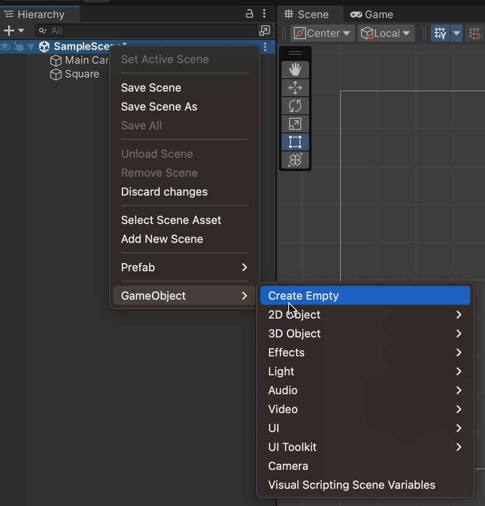Open the search filter magnifier icon
This screenshot has height=506, width=485.
pos(42,31)
